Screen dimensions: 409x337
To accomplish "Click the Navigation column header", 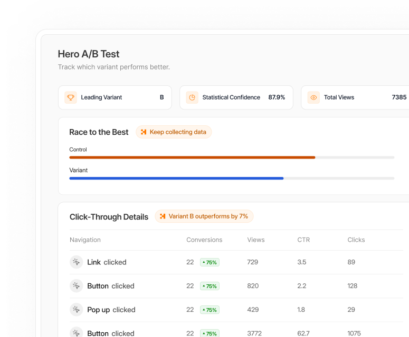I will point(85,240).
